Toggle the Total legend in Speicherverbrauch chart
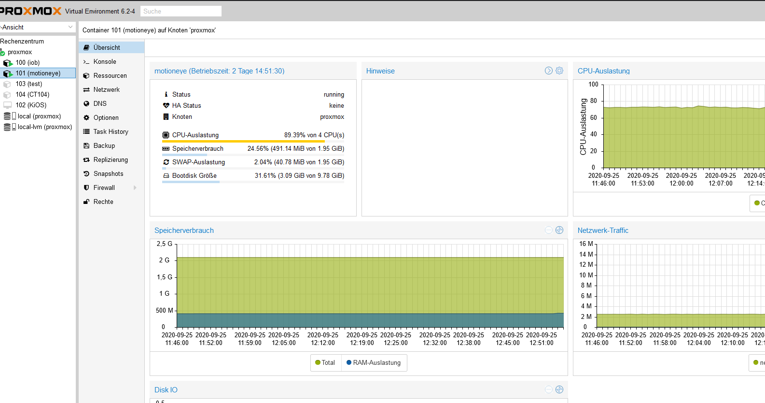This screenshot has width=765, height=403. pos(325,362)
